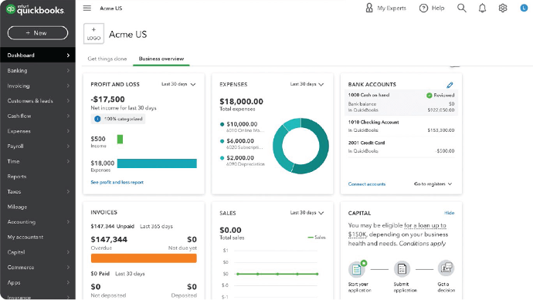The image size is (533, 300).
Task: Toggle the hamburger navigation menu
Action: [87, 8]
